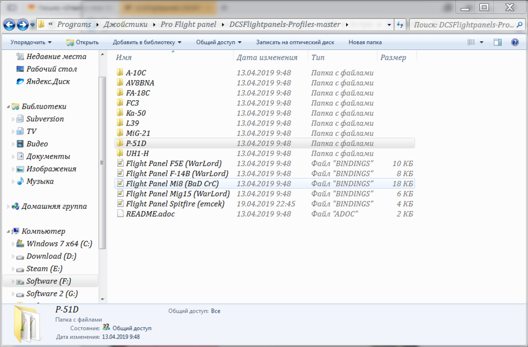This screenshot has width=528, height=347.
Task: Collapse the Библиотеки tree node
Action: click(x=8, y=107)
